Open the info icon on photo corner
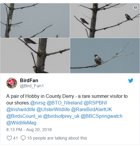Screen dimensions: 140x148 (x=135, y=8)
